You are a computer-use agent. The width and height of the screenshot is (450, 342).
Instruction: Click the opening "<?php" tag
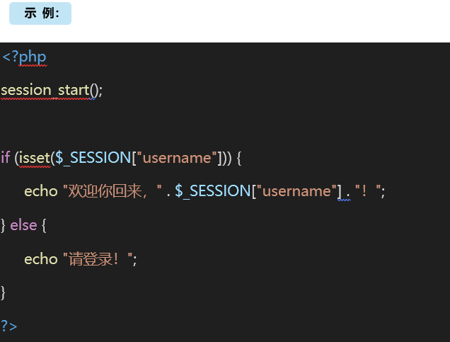coord(24,57)
